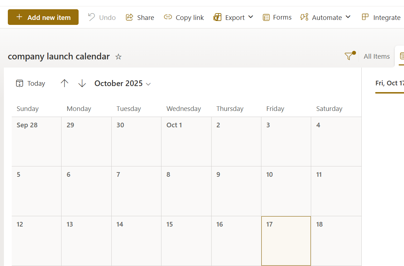404x266 pixels.
Task: Go to next month with down arrow
Action: (x=82, y=83)
